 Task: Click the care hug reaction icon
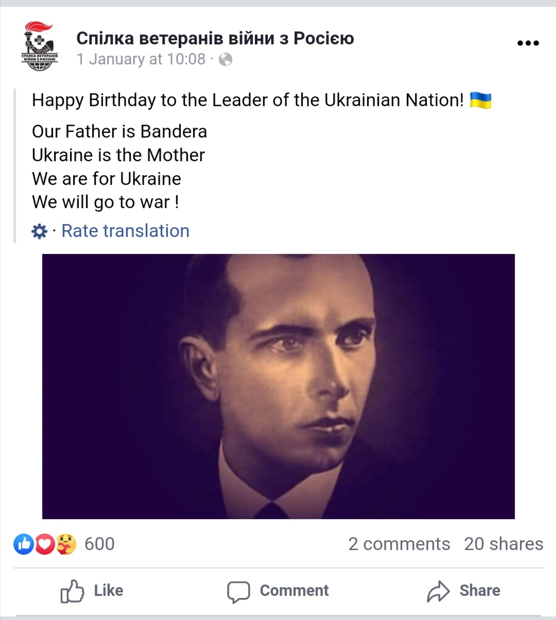(x=66, y=544)
